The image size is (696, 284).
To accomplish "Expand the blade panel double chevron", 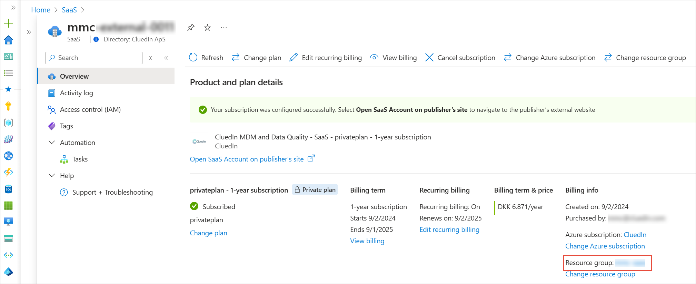I will [x=29, y=32].
